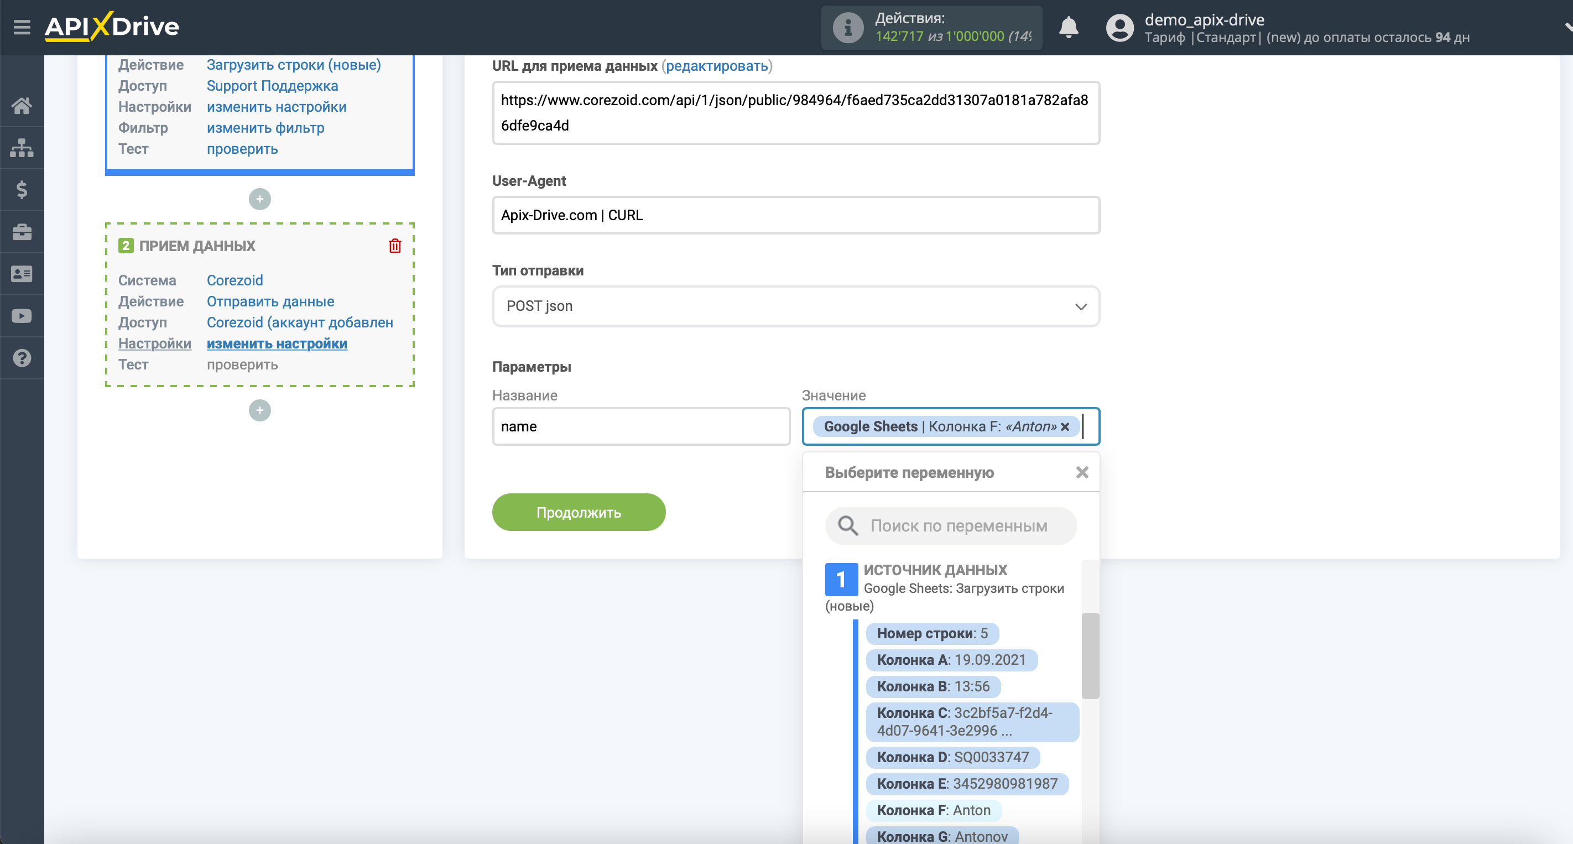The height and width of the screenshot is (844, 1573).
Task: Open briefcase icon in sidebar
Action: [x=22, y=232]
